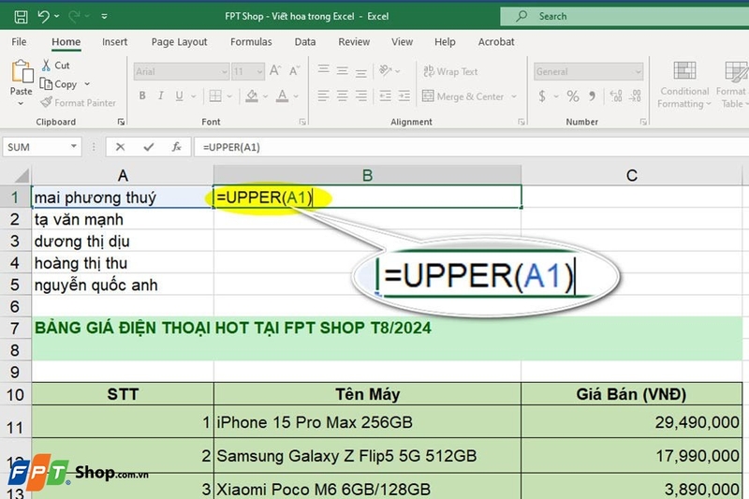Click the Accounting dollar format icon
This screenshot has height=499, width=749.
[x=542, y=96]
